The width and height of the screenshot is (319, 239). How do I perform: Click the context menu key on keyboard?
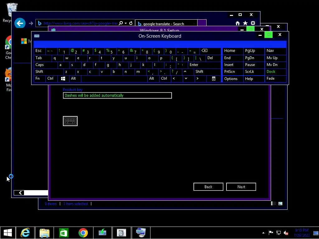[214, 78]
